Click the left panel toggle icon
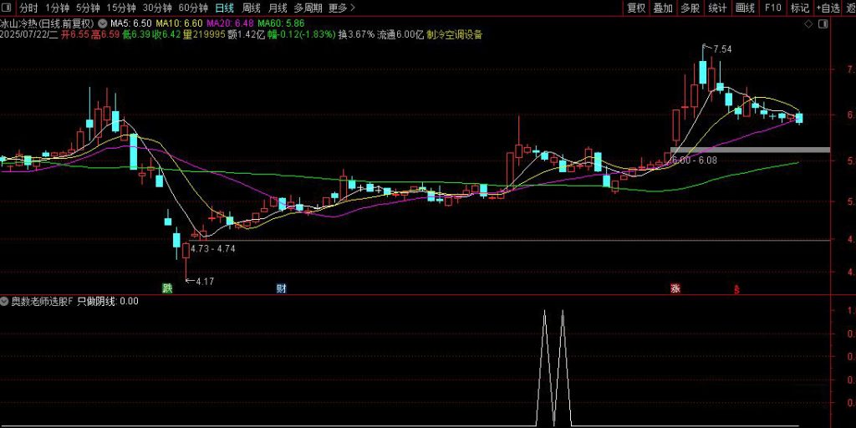 pos(8,8)
